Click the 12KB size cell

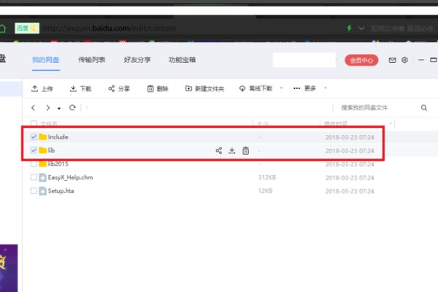[266, 191]
